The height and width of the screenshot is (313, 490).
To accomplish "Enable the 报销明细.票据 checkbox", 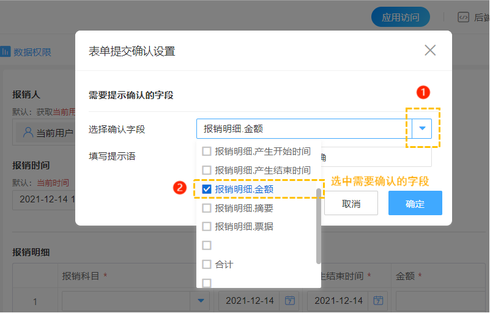I will pos(207,227).
